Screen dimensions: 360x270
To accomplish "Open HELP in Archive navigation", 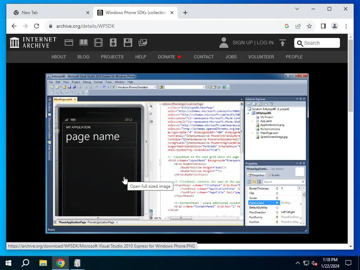I will click(x=141, y=57).
